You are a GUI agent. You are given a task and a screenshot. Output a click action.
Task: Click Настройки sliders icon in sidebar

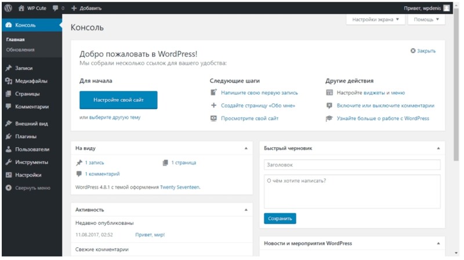coord(9,175)
